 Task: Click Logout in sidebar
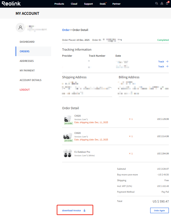(25, 89)
